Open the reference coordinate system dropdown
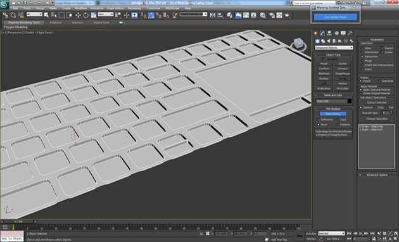The width and height of the screenshot is (399, 242). pyautogui.click(x=106, y=15)
